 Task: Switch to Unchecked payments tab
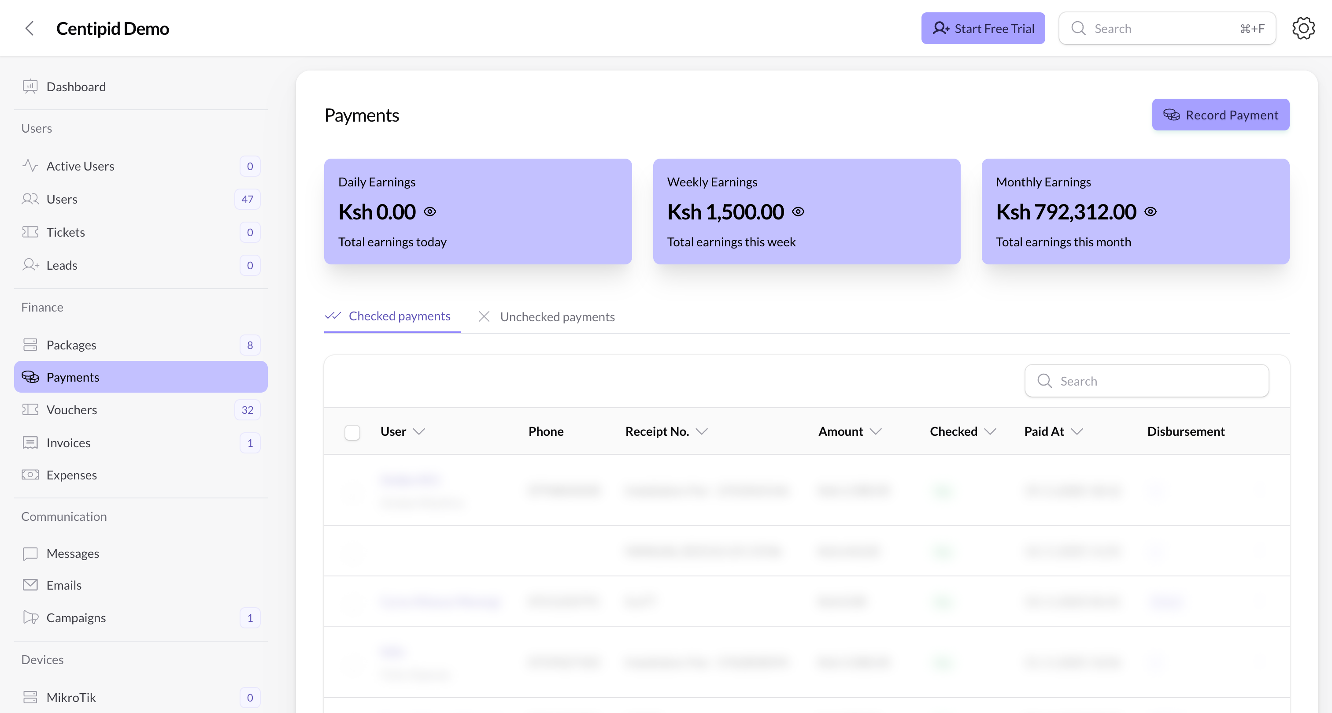click(x=557, y=316)
